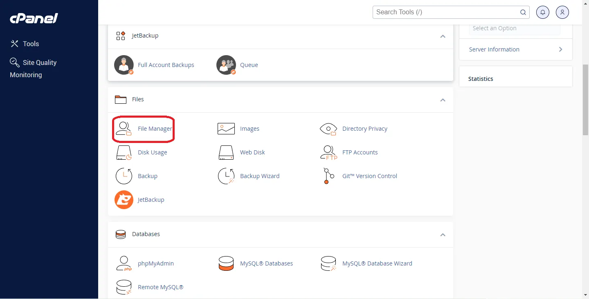This screenshot has height=299, width=589.
Task: Open the MySQL® Database Wizard link
Action: point(377,263)
